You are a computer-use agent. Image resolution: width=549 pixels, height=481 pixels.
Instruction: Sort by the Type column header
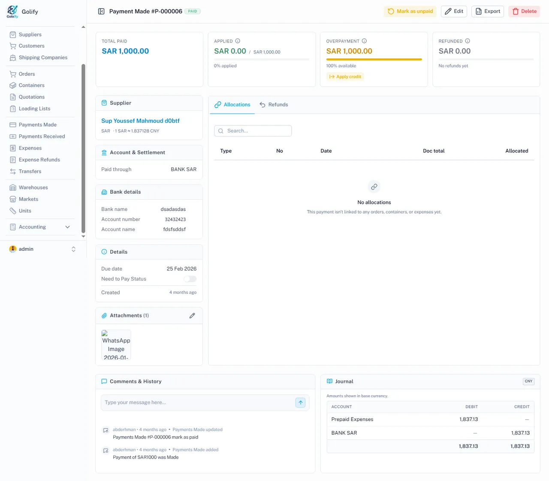226,151
